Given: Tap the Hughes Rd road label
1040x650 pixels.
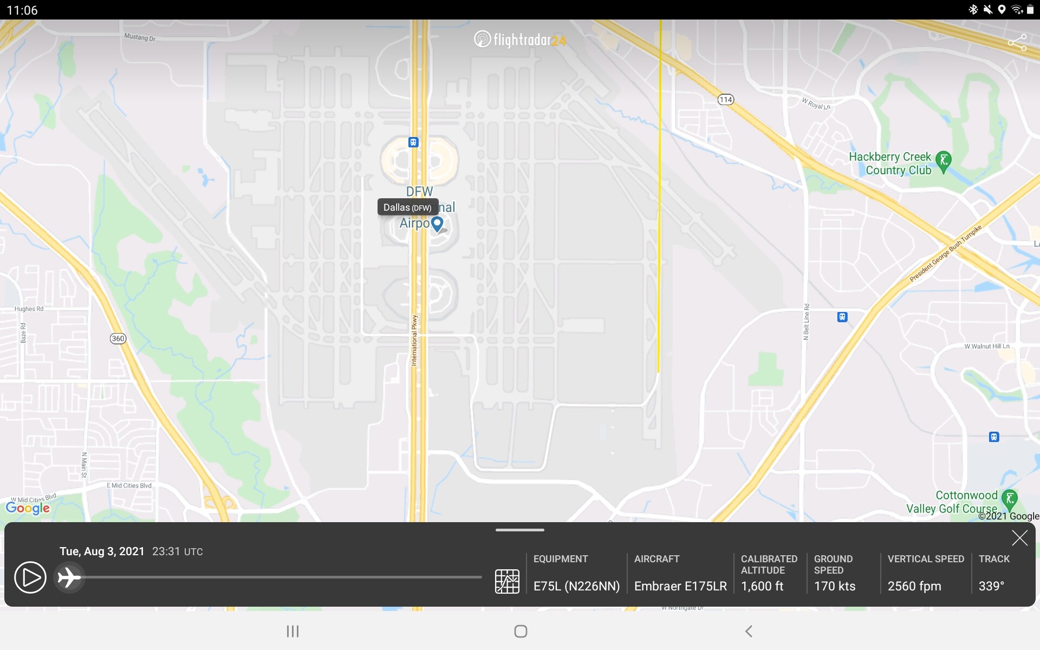Looking at the screenshot, I should click(29, 309).
